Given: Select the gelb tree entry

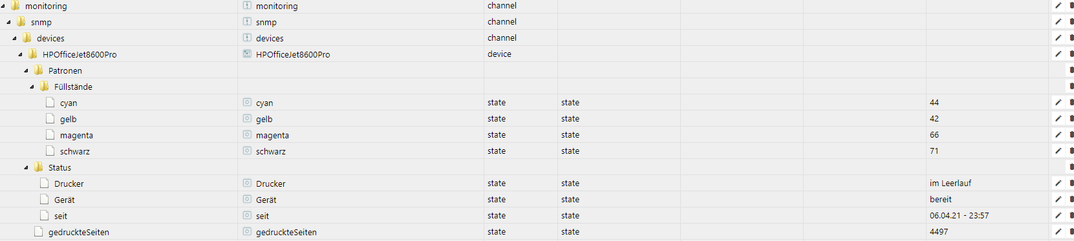Looking at the screenshot, I should click(68, 119).
